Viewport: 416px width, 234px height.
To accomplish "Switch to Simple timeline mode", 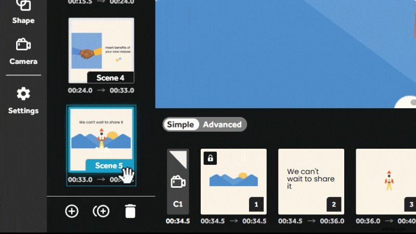I will click(180, 124).
